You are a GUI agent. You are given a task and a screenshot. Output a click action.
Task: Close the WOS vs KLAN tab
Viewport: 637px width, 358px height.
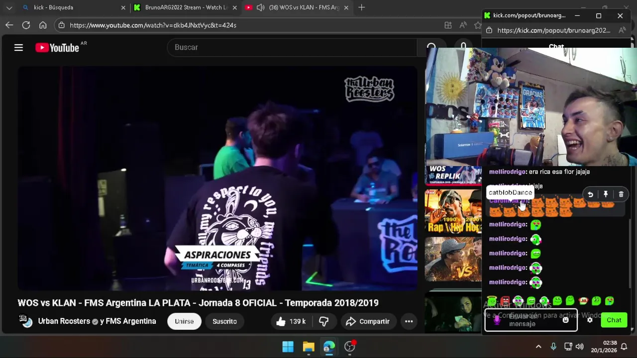[x=346, y=7]
